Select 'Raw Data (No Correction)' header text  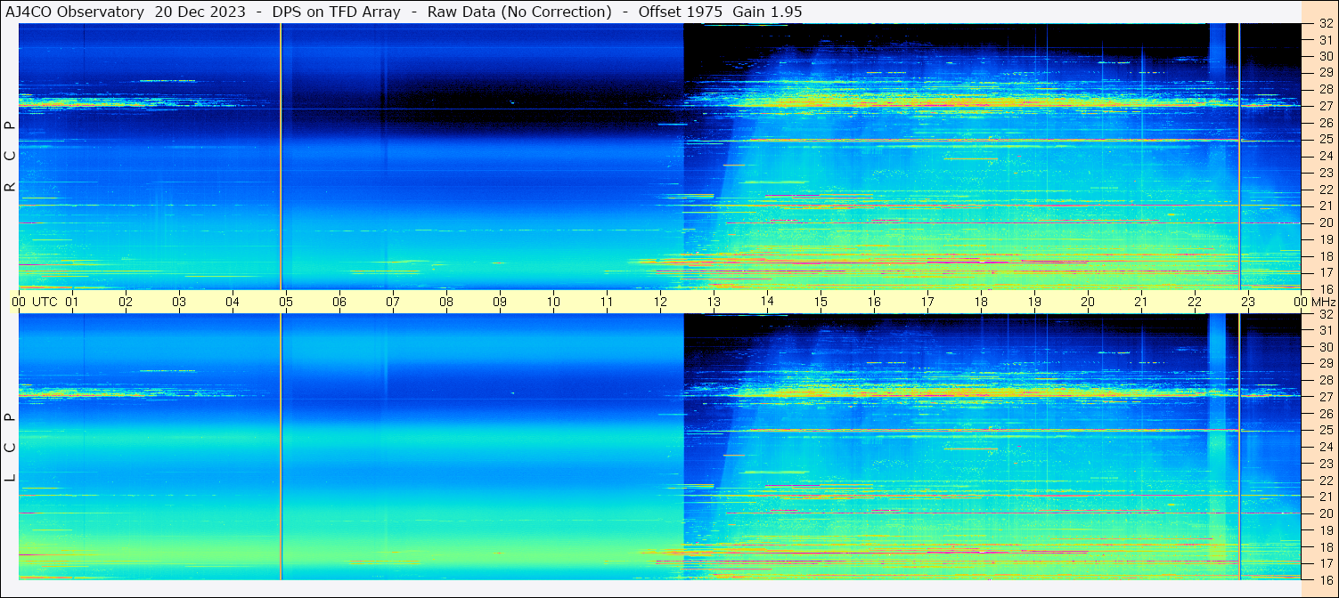(x=519, y=12)
